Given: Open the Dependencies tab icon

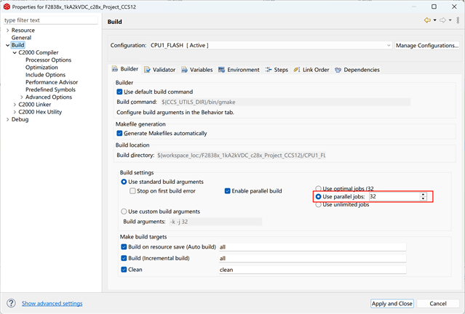Looking at the screenshot, I should (x=338, y=70).
